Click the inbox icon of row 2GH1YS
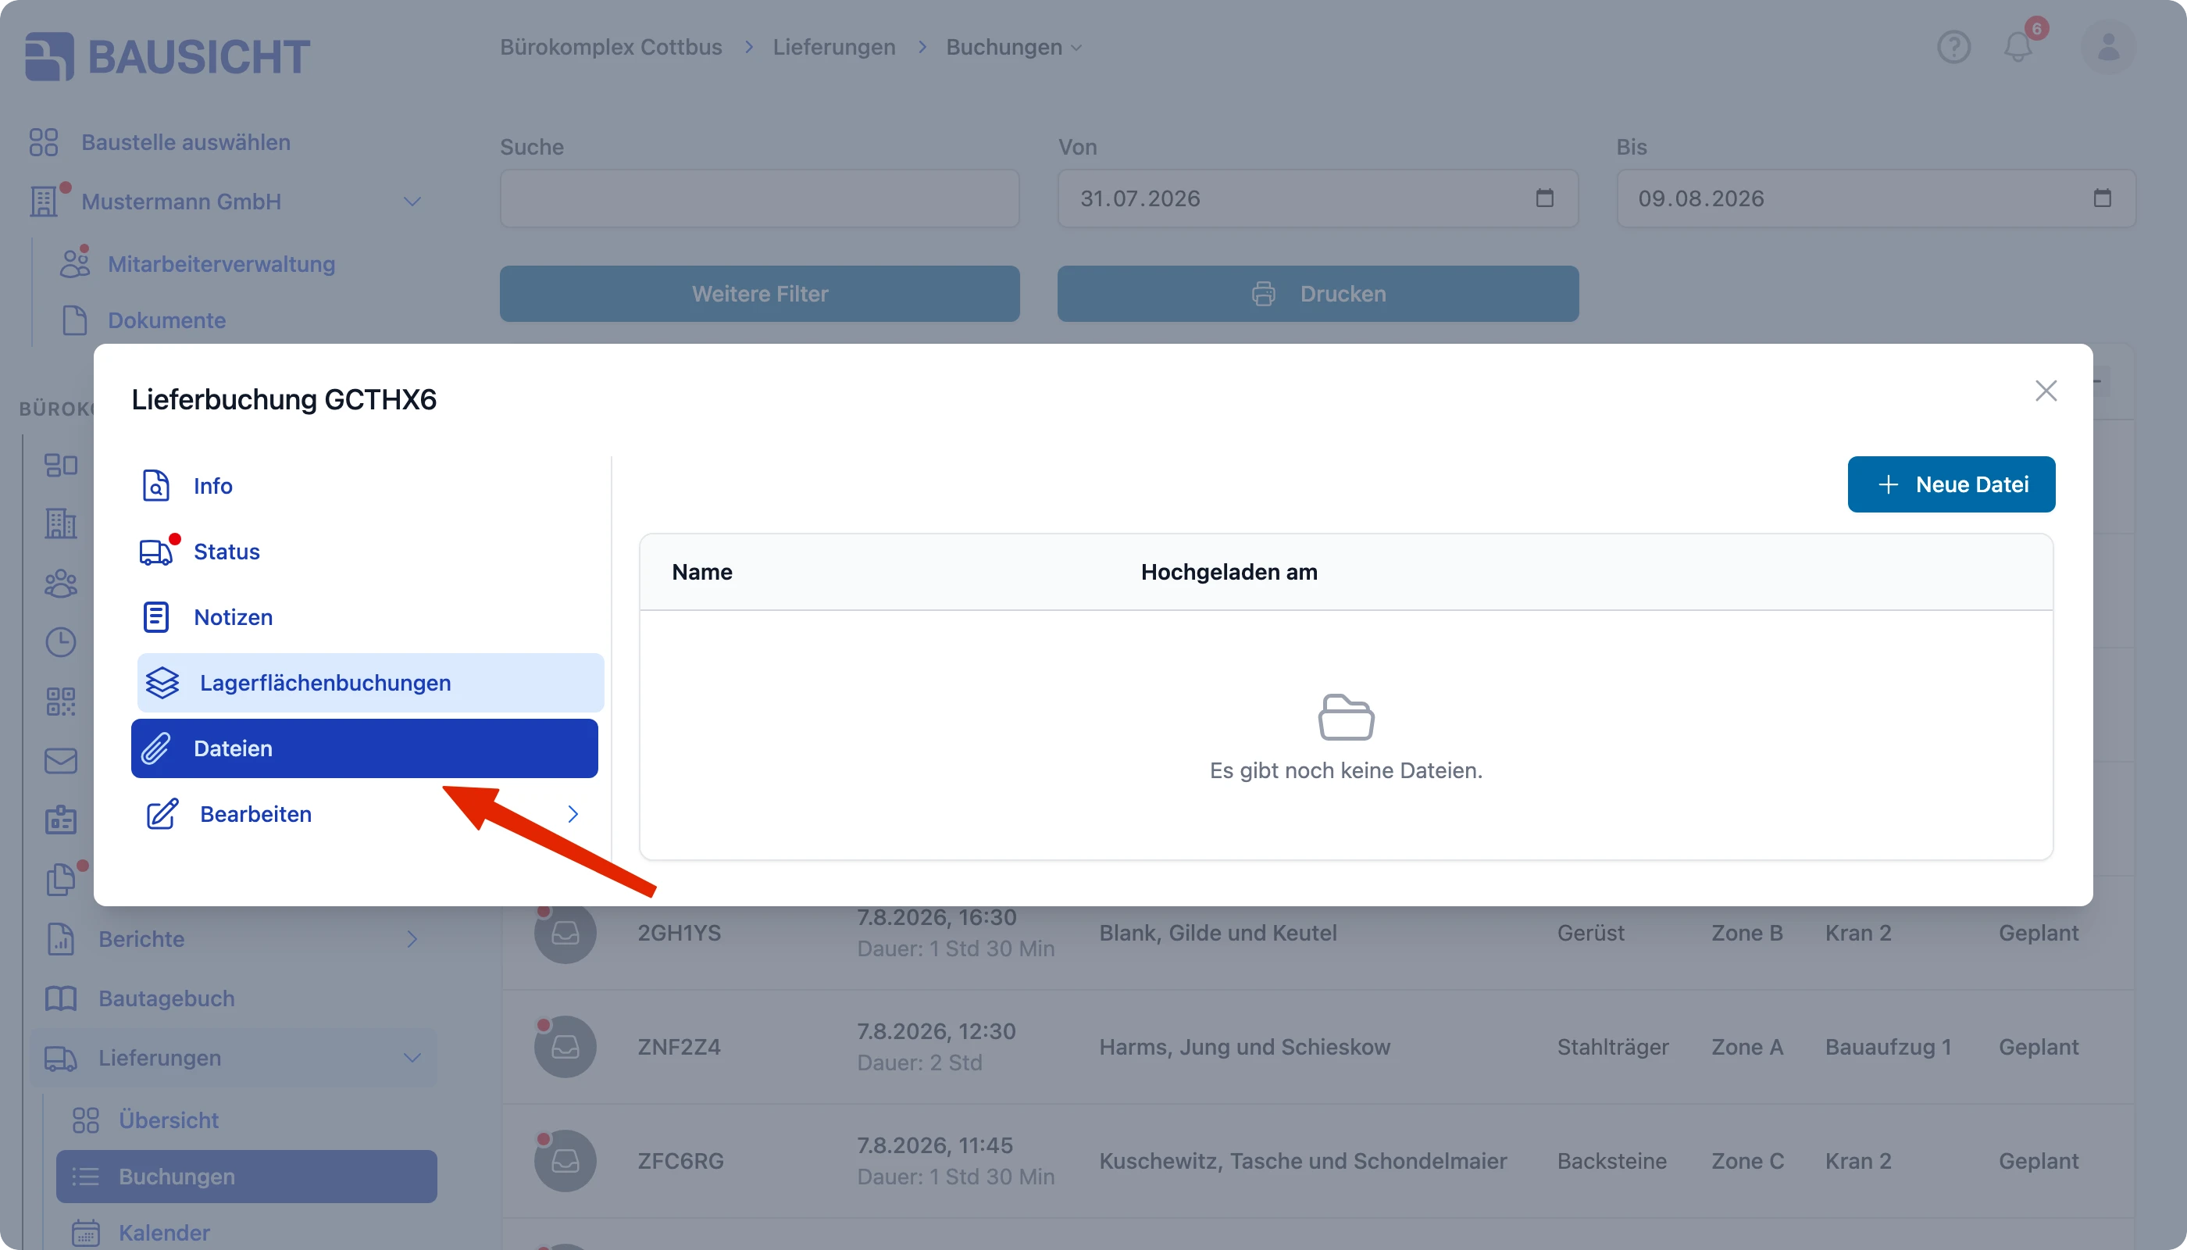2187x1250 pixels. 565,934
